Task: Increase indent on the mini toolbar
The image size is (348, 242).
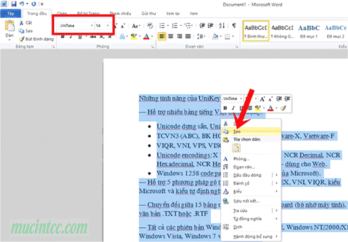Action: [287, 99]
